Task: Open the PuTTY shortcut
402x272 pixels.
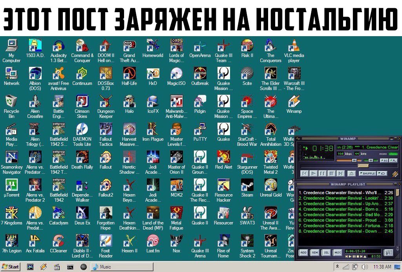Action: pos(200,130)
